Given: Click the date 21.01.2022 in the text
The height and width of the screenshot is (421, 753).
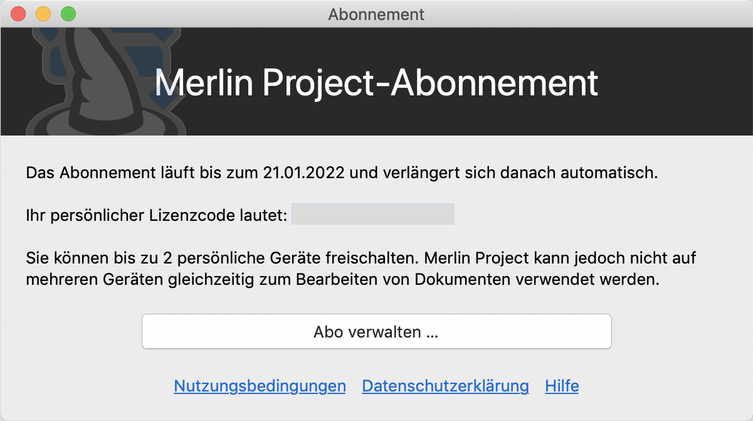Looking at the screenshot, I should [x=303, y=173].
